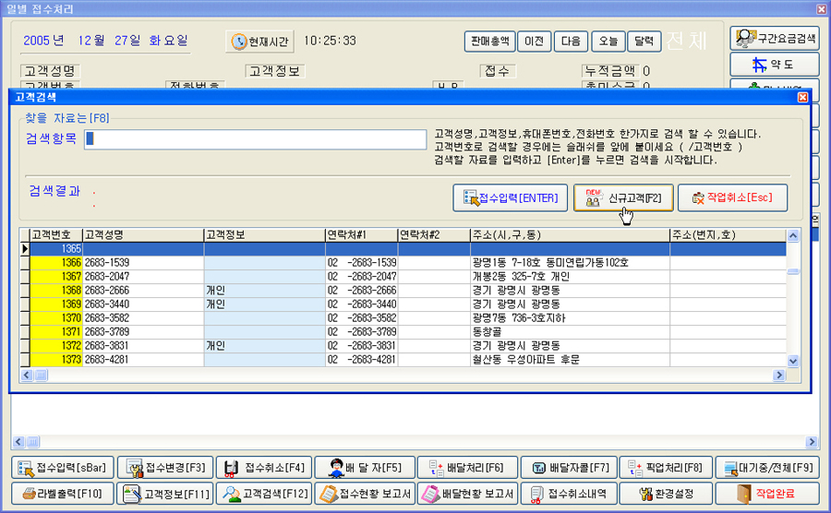Click 배달처리[F6] toolbar button
This screenshot has height=513, width=831.
tap(467, 468)
